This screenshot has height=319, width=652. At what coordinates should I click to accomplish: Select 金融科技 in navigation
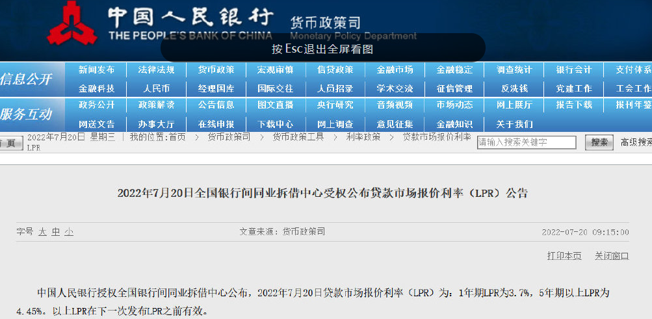[96, 88]
